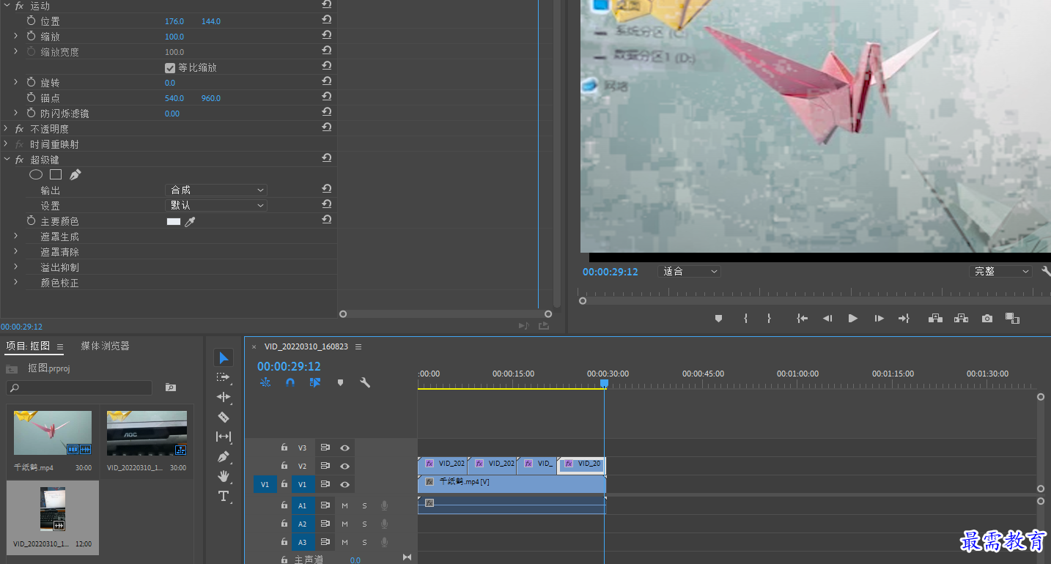Step forward one frame
The height and width of the screenshot is (564, 1051).
tap(879, 319)
